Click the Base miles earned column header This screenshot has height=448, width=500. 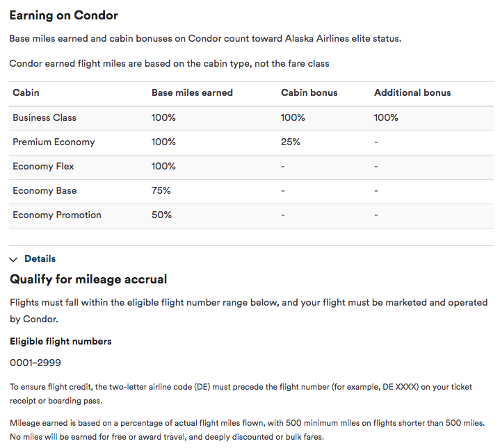(192, 92)
